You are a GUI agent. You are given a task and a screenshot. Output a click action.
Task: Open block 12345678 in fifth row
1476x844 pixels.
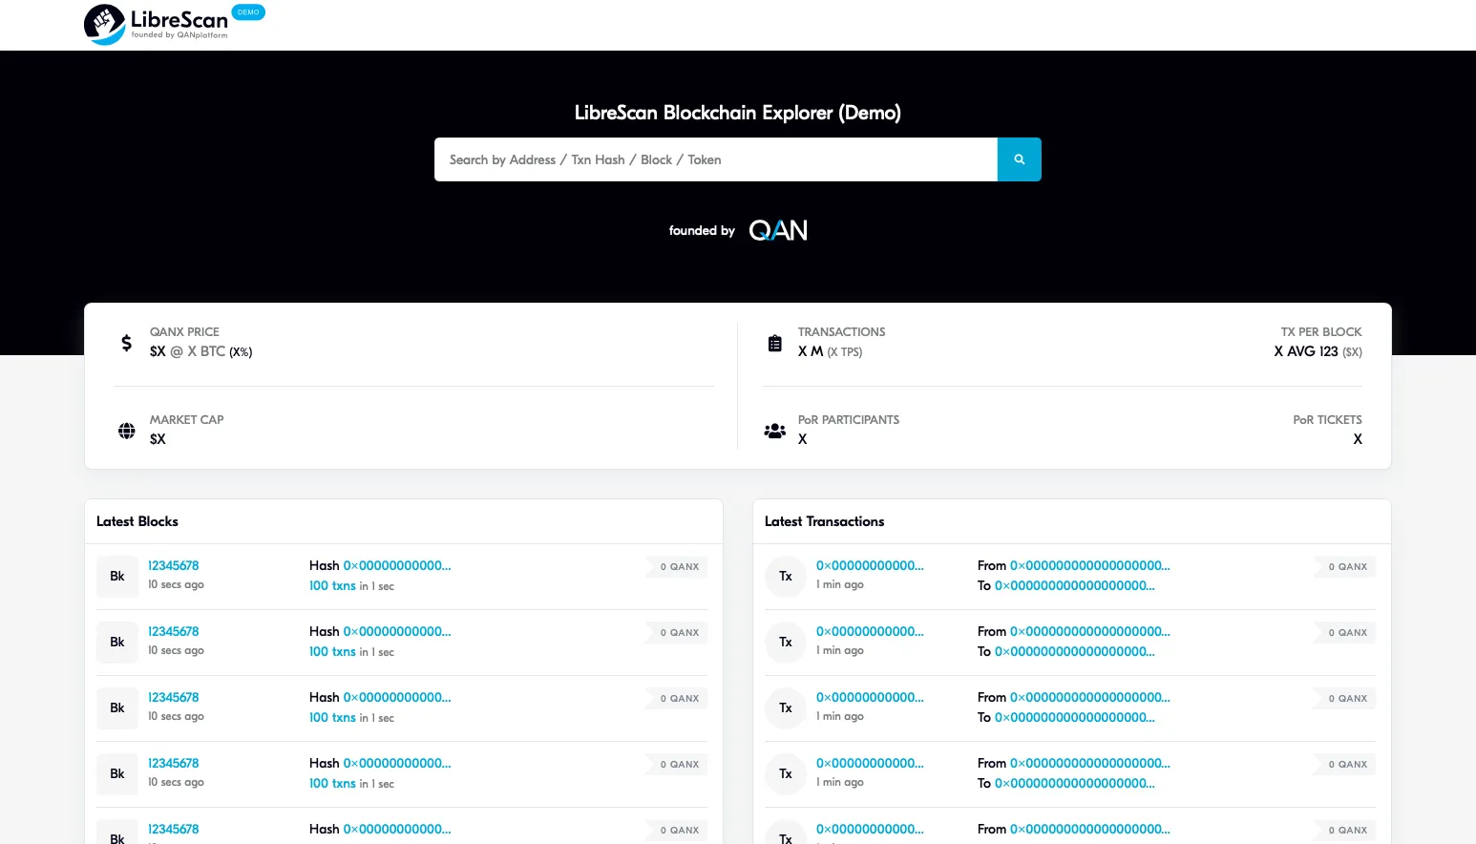tap(174, 829)
